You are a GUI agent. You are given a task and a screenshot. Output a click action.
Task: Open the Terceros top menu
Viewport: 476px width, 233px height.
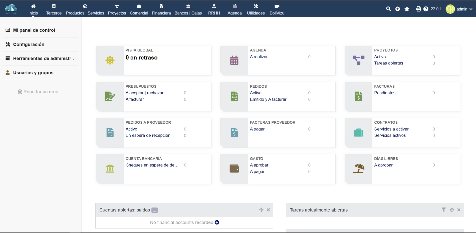point(54,9)
